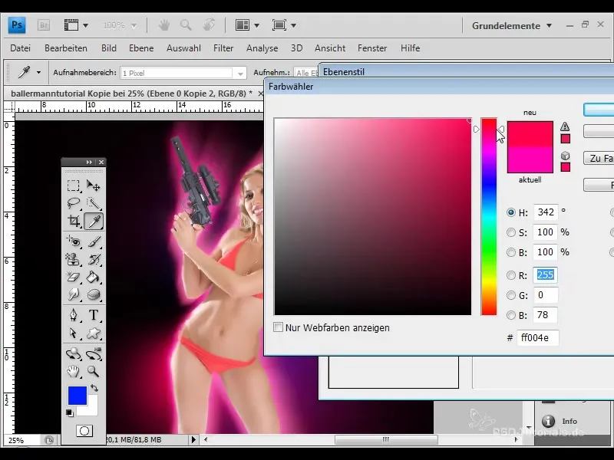This screenshot has width=614, height=460.
Task: Select the Type tool
Action: click(x=94, y=315)
